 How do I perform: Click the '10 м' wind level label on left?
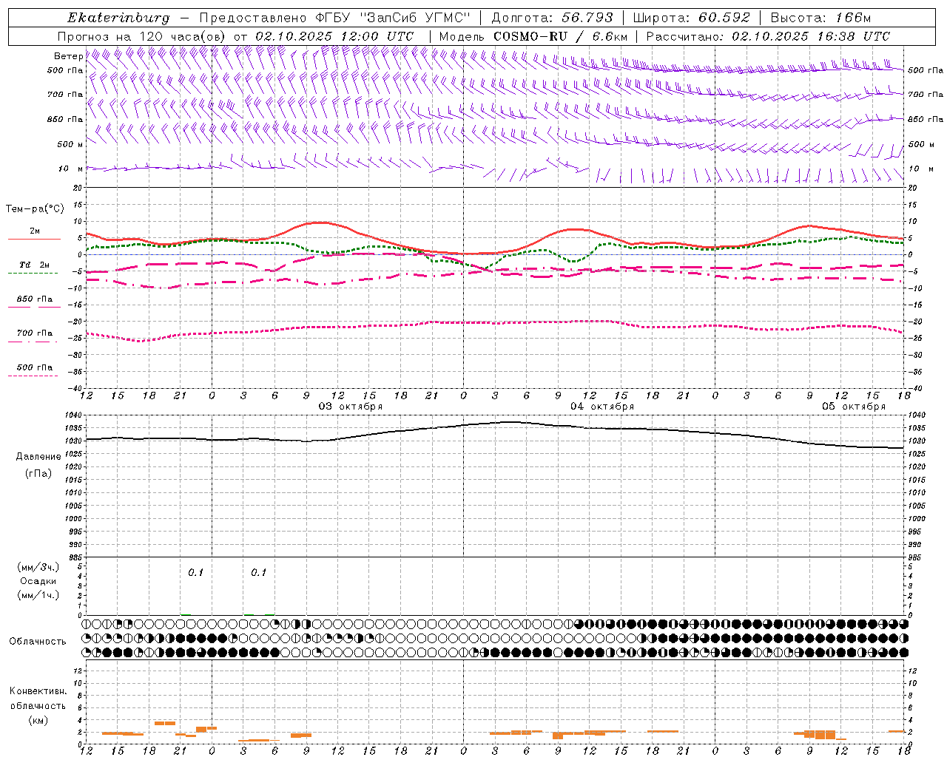pos(71,169)
